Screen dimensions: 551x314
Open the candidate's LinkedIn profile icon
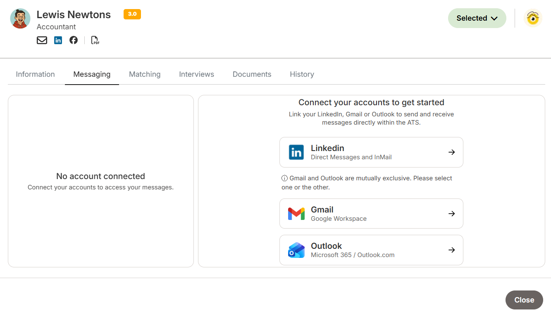click(x=58, y=40)
